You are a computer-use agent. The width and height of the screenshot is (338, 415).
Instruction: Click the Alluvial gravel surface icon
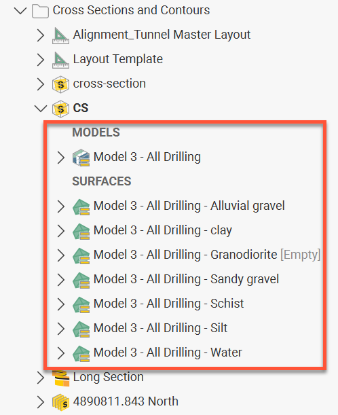(81, 206)
